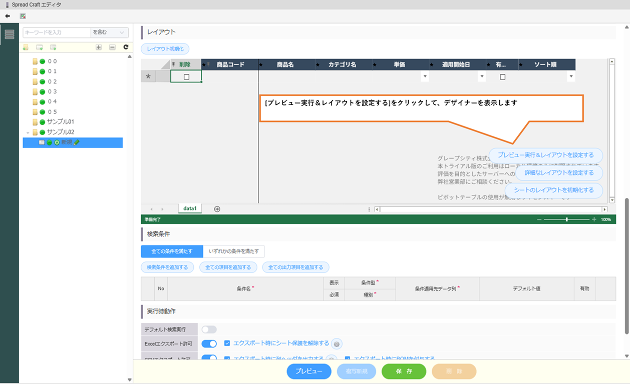Click the back arrow icon in the top toolbar
This screenshot has height=384, width=630.
(x=8, y=16)
